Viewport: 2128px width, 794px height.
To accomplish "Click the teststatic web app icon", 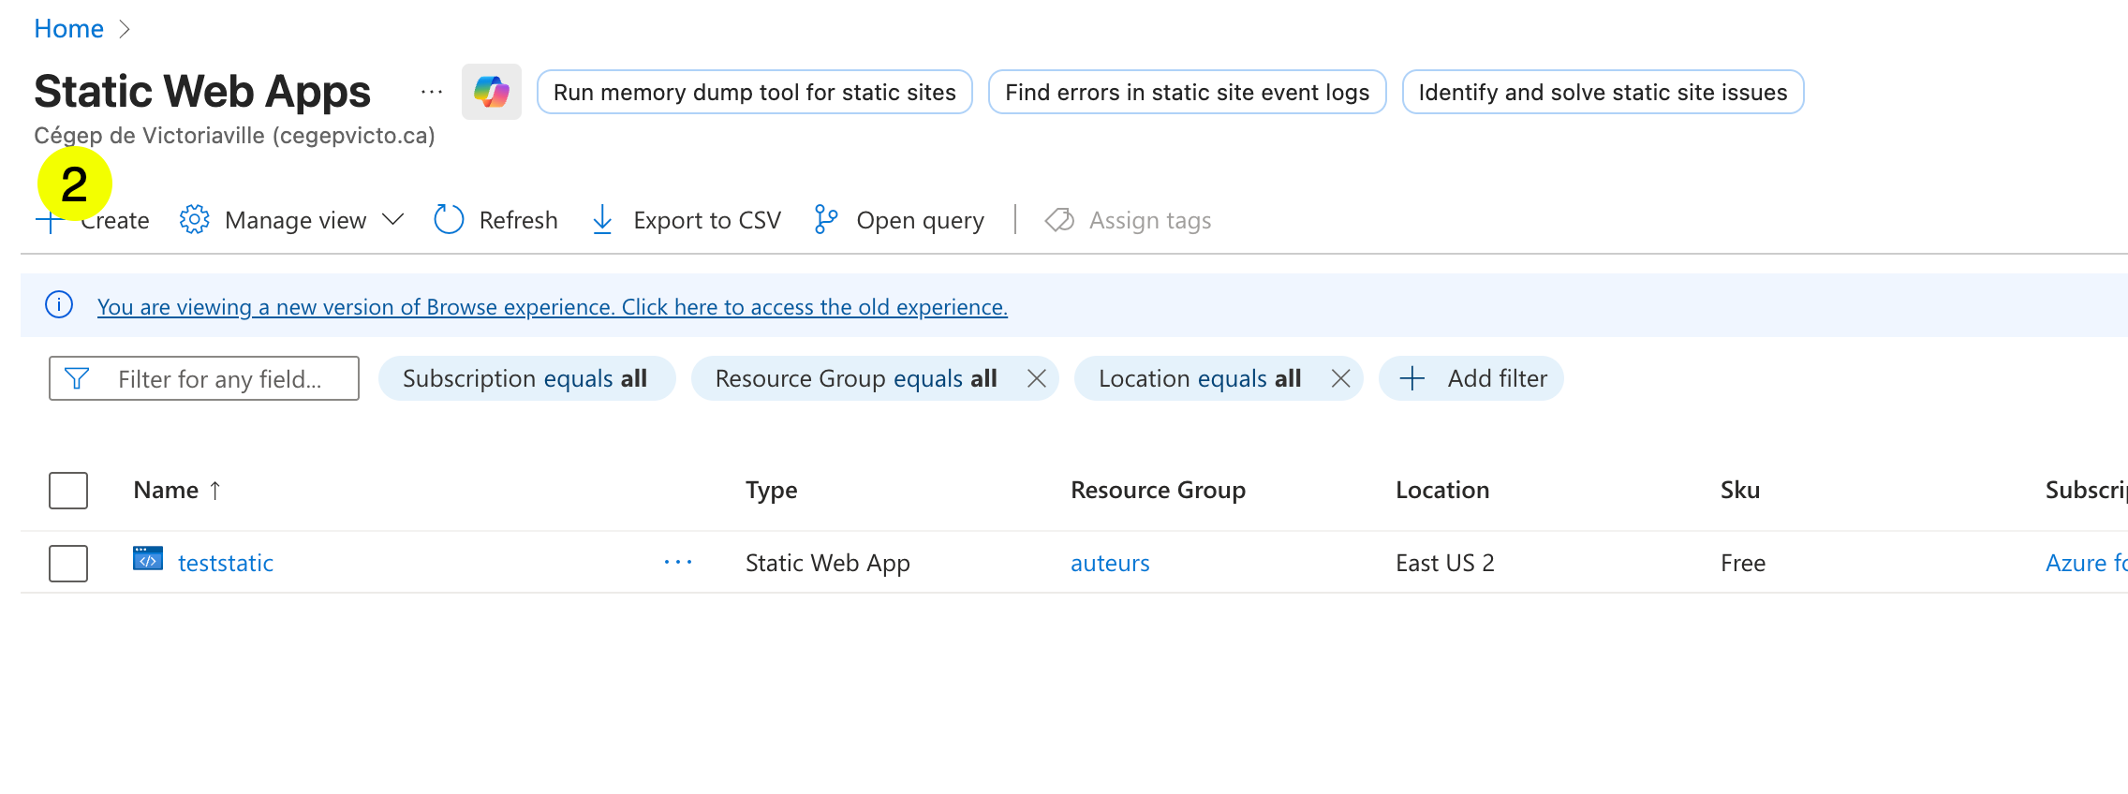I will (148, 559).
